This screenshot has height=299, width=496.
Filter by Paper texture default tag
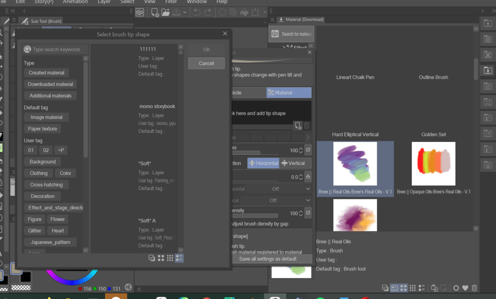pyautogui.click(x=42, y=129)
